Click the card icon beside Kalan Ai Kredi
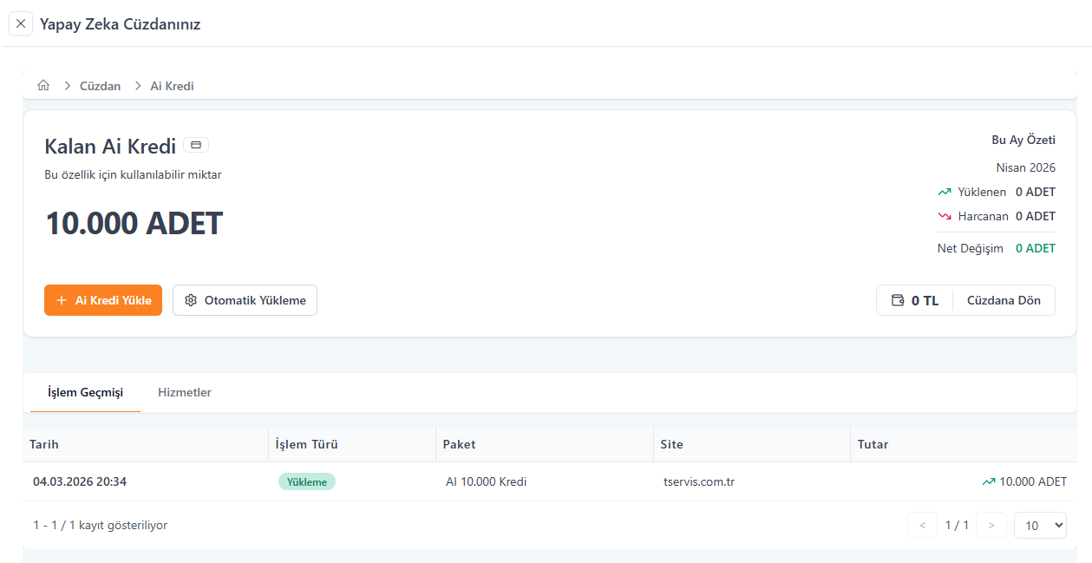Screen dimensions: 1092x563 [196, 145]
